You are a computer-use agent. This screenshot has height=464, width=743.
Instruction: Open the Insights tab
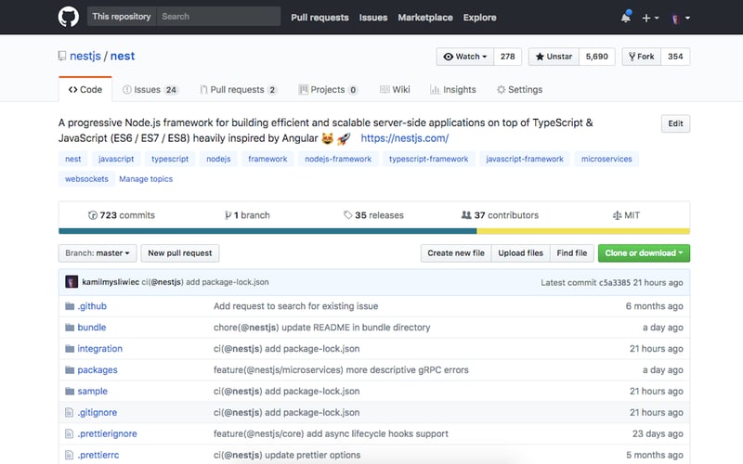click(452, 89)
